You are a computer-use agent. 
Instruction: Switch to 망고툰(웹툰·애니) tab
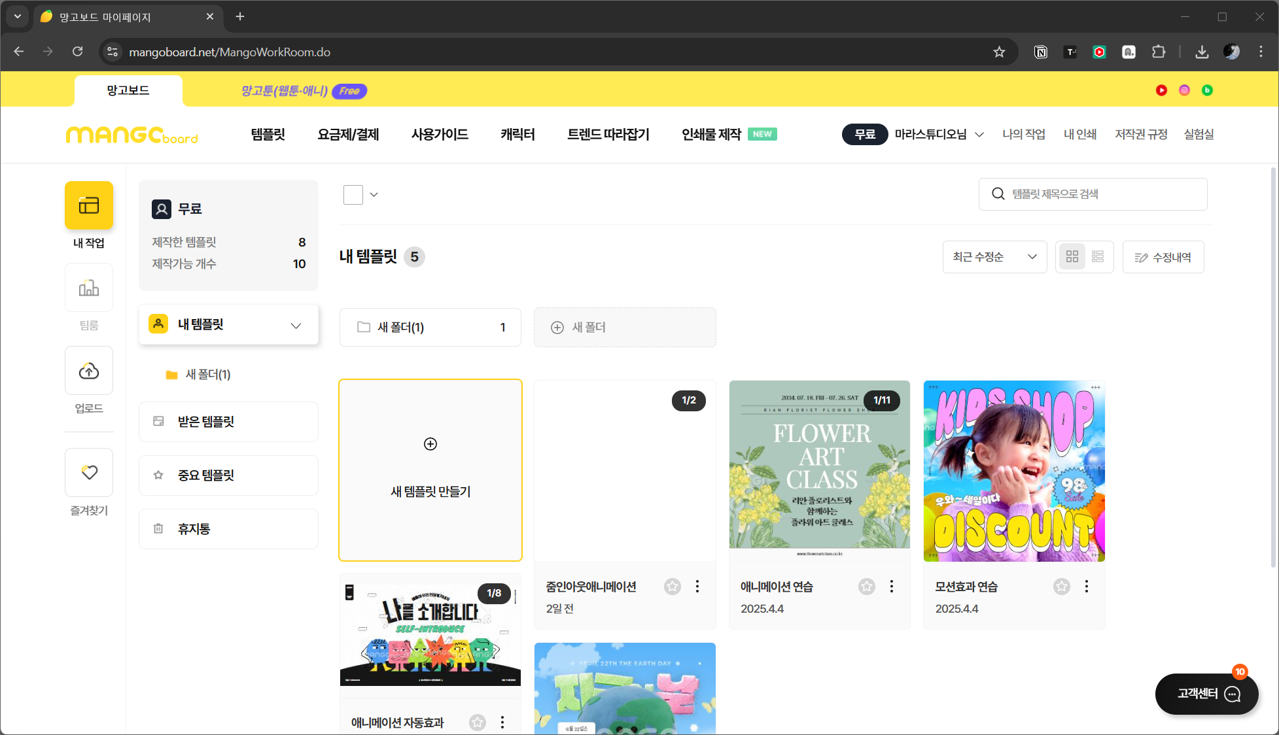(285, 91)
